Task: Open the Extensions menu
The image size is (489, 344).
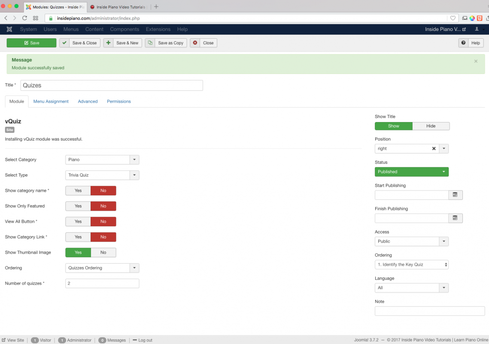Action: (x=158, y=29)
